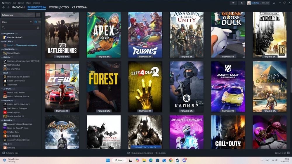Click the search magnifier icon in sidebar
The image size is (292, 164).
pyautogui.click(x=3, y=27)
